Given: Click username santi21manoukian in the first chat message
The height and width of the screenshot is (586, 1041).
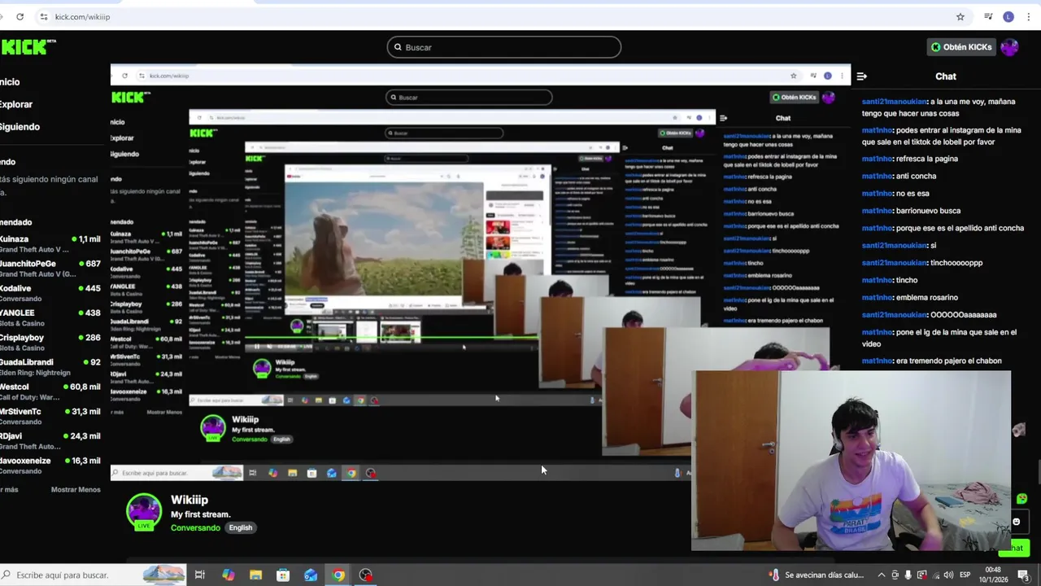Looking at the screenshot, I should pos(895,103).
